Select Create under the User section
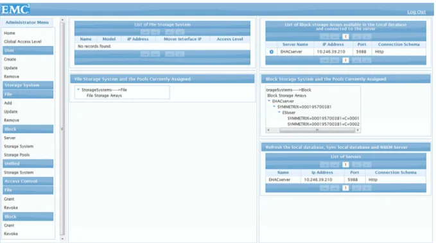The image size is (436, 243). [10, 60]
